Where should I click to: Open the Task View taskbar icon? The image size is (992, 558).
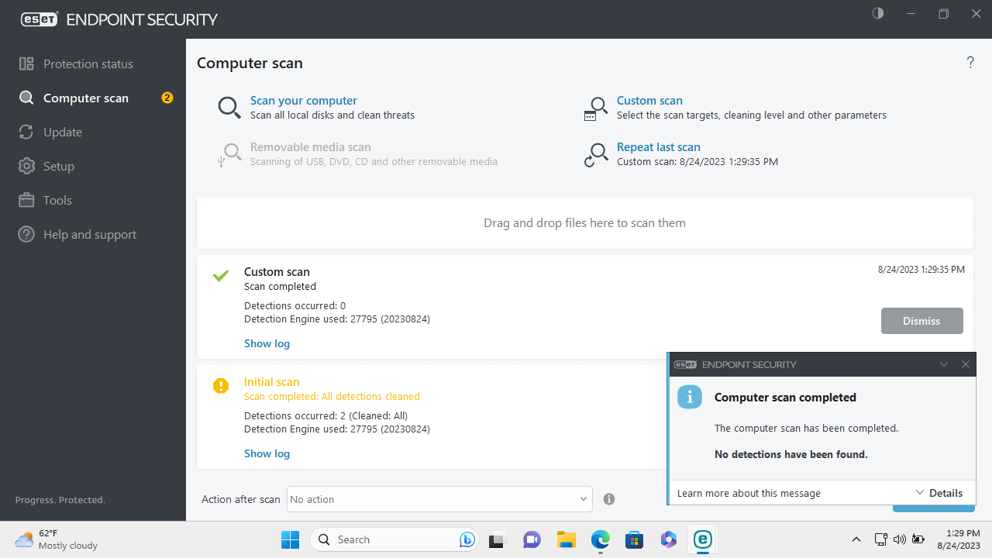click(498, 539)
